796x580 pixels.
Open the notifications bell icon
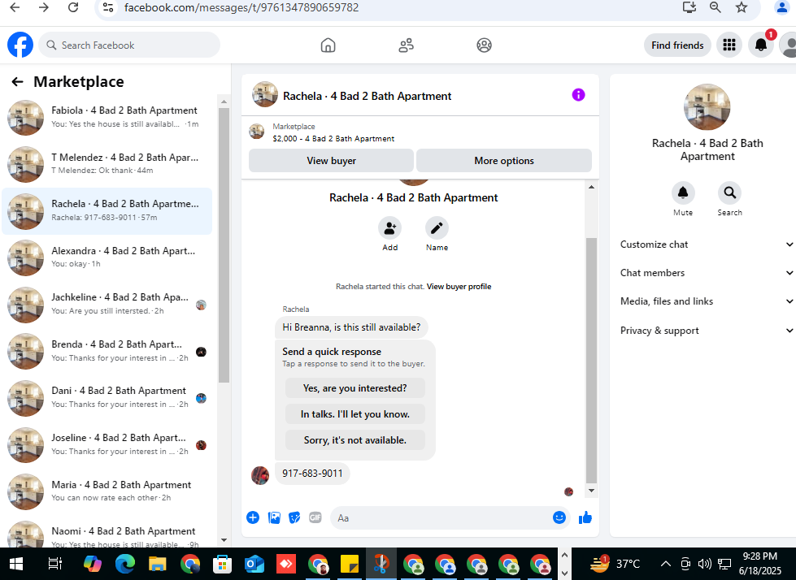click(x=760, y=45)
